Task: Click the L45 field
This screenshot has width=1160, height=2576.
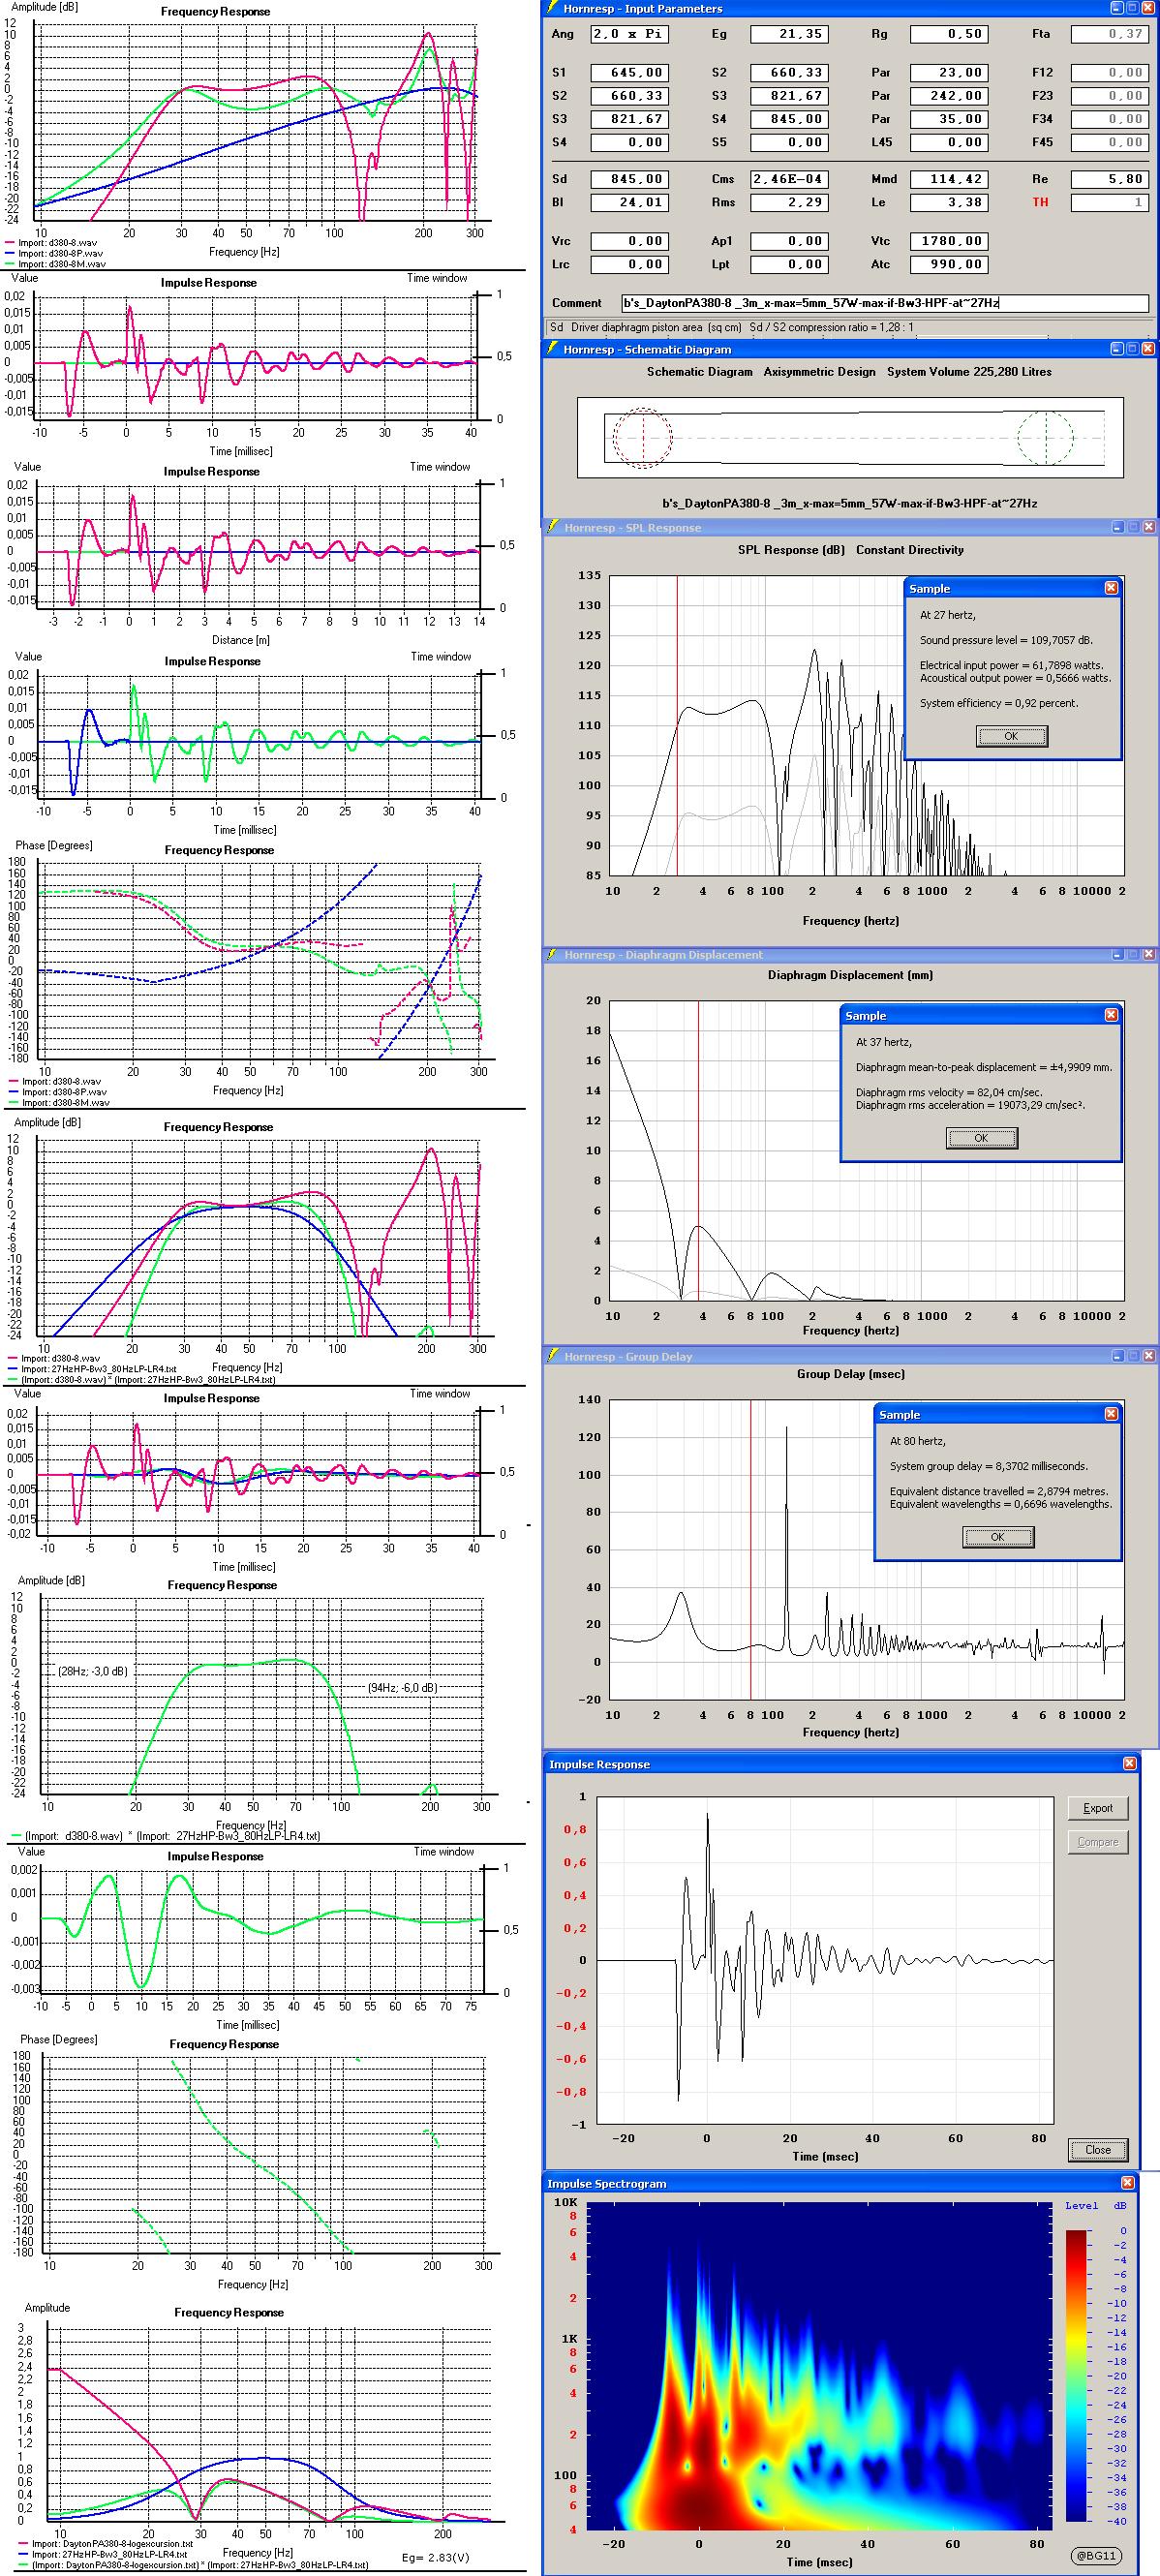Action: point(949,142)
